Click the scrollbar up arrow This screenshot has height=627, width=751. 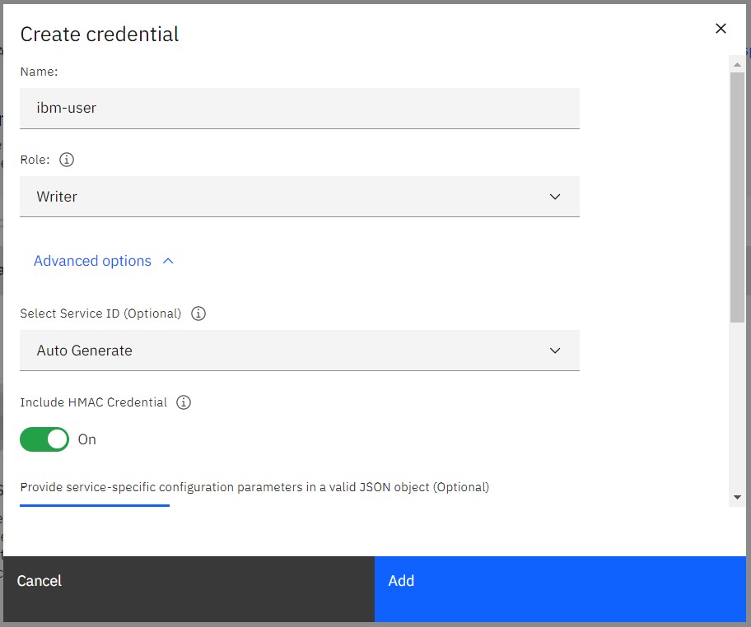coord(737,63)
